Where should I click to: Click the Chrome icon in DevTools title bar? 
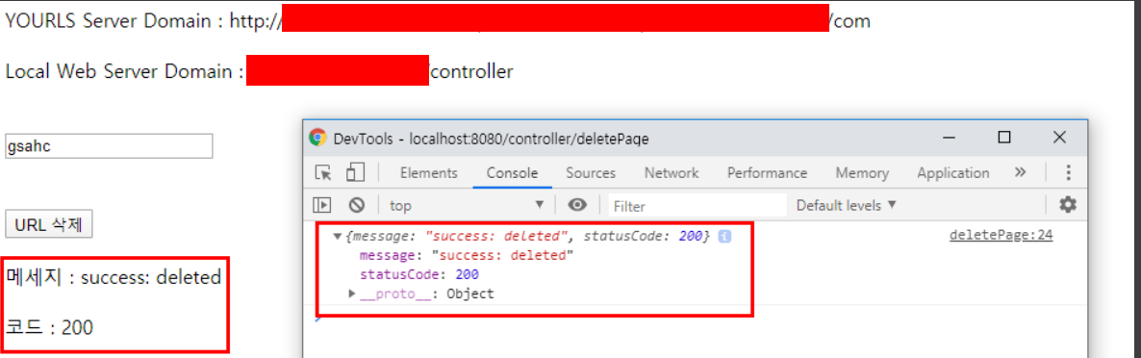(x=317, y=138)
